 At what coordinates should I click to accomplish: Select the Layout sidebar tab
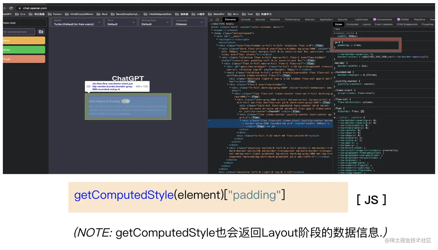point(366,24)
